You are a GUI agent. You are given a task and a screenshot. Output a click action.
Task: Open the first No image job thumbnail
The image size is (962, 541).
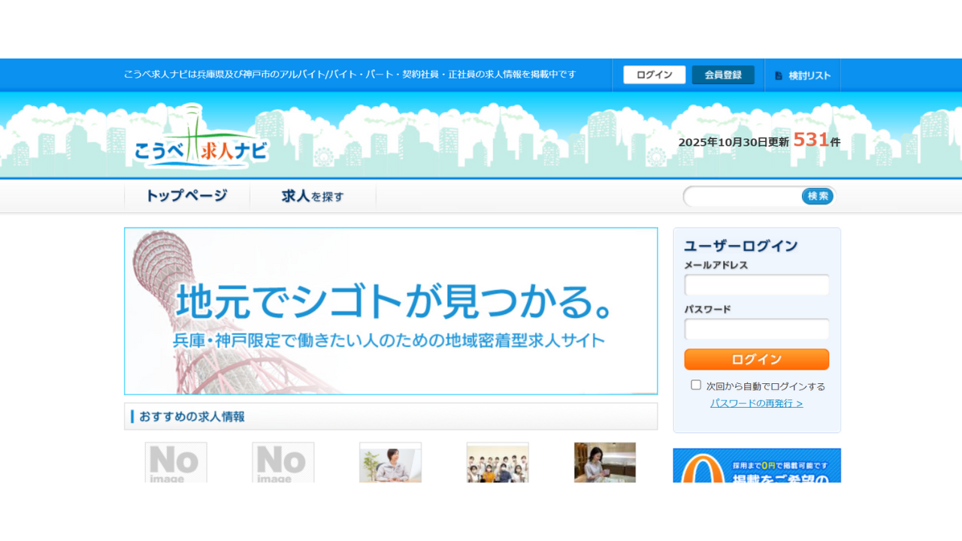tap(176, 462)
